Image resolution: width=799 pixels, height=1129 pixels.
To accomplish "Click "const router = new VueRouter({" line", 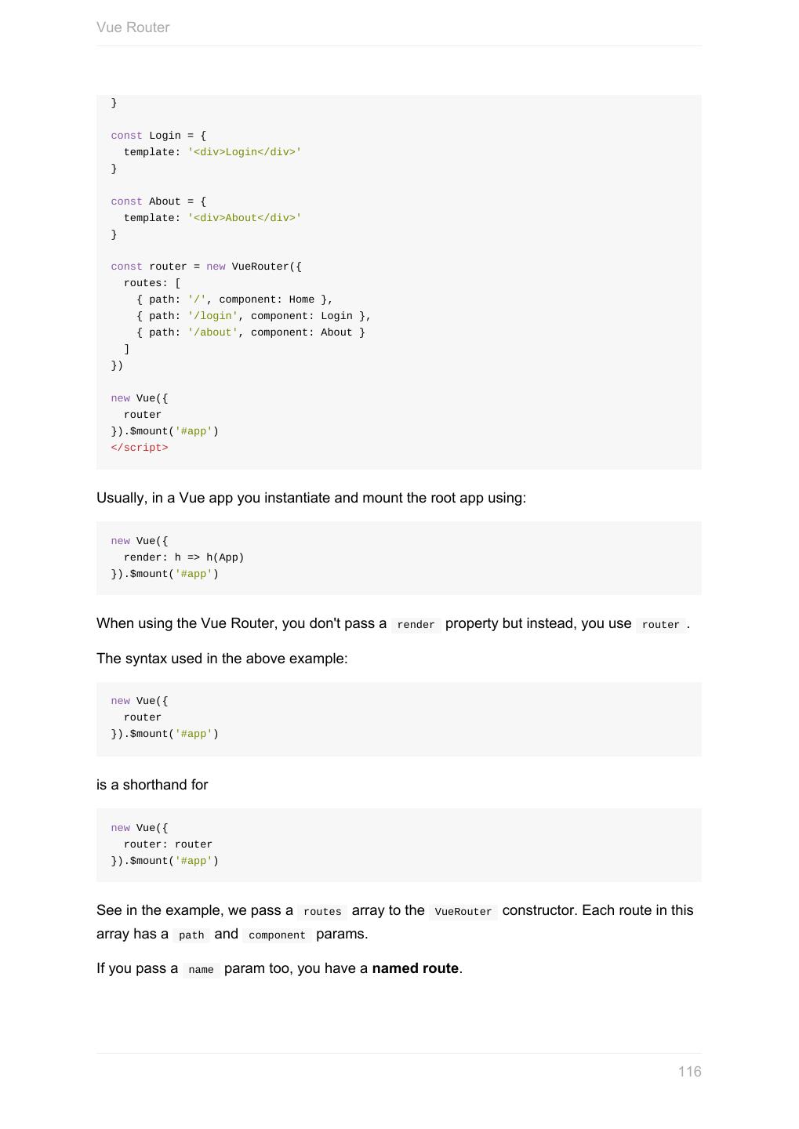I will [206, 267].
